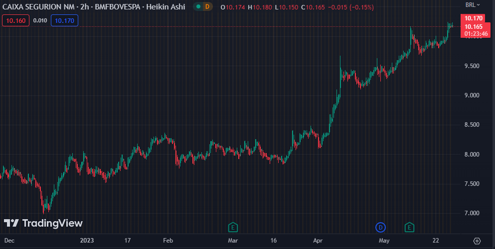This screenshot has width=495, height=249.
Task: Click the 8.500 price axis label
Action: click(472, 125)
